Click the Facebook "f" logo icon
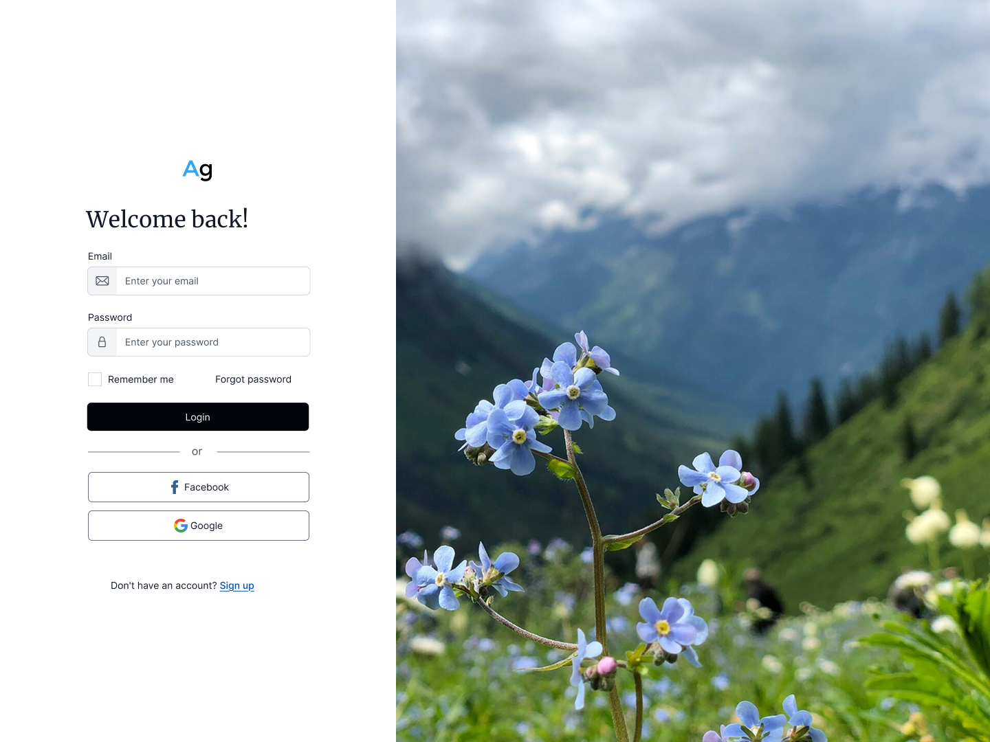Viewport: 990px width, 742px height. (x=175, y=487)
